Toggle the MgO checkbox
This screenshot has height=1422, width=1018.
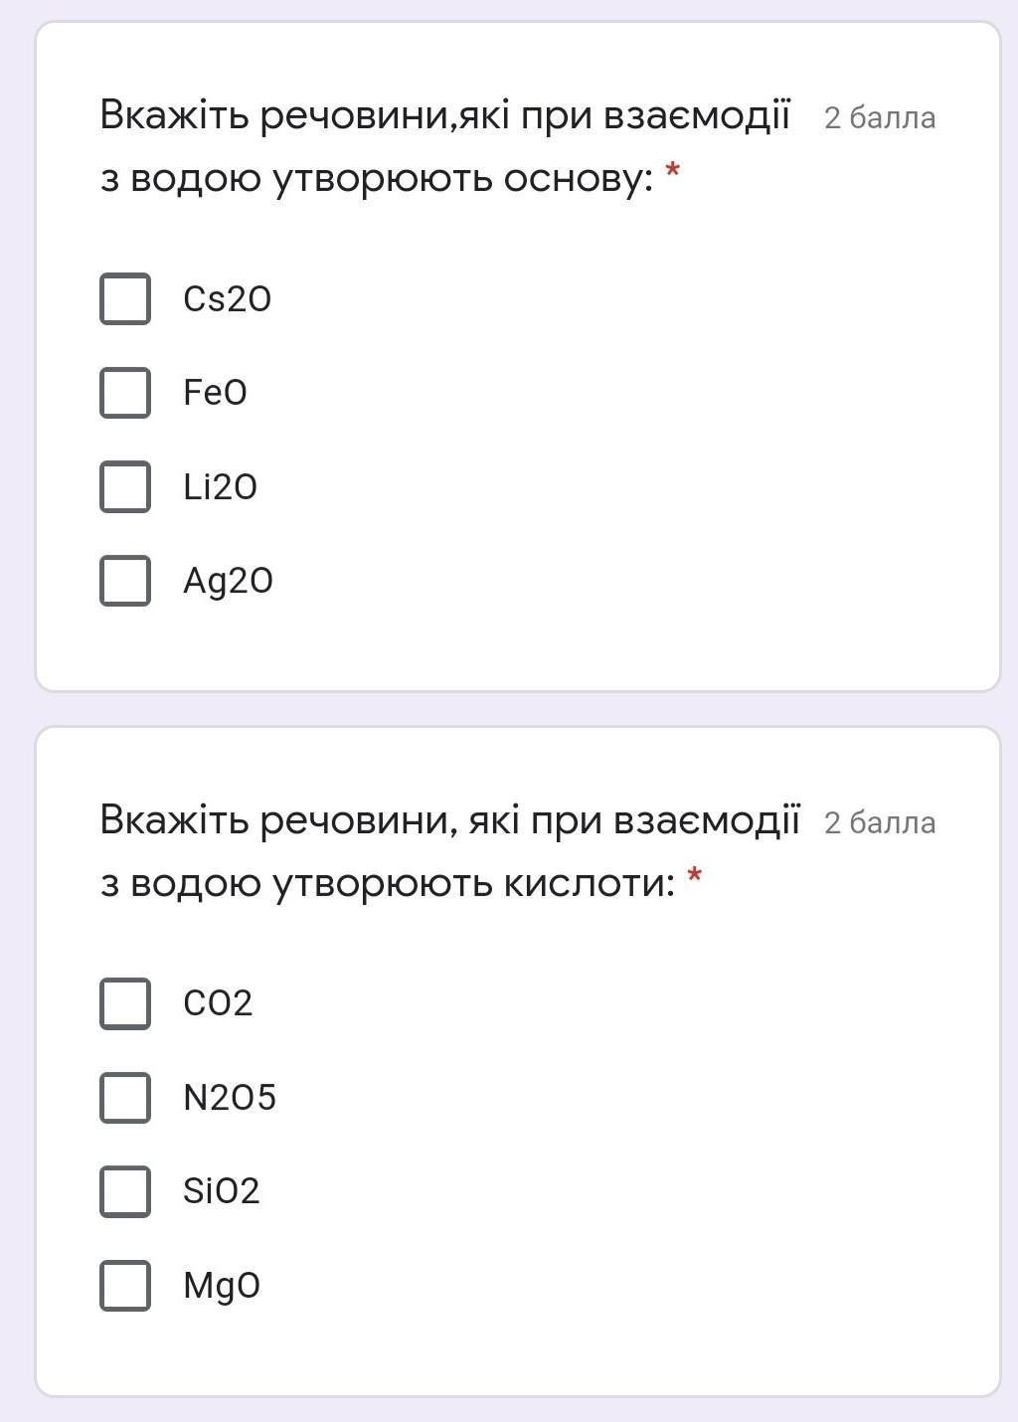tap(125, 1285)
